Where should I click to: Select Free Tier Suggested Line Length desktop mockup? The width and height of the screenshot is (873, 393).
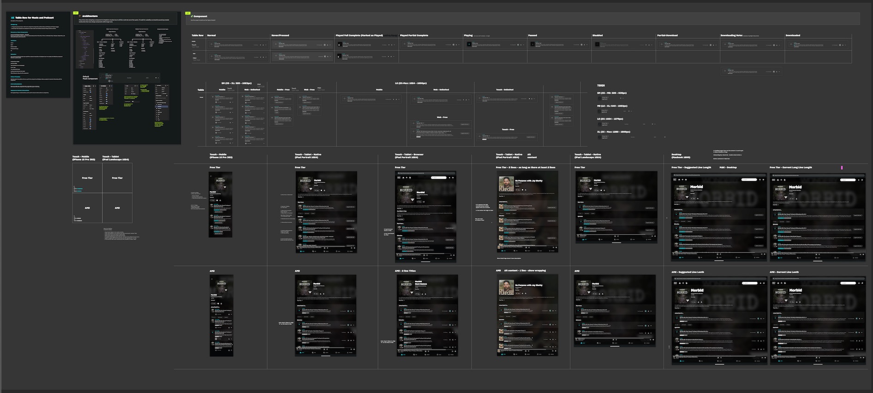(719, 217)
